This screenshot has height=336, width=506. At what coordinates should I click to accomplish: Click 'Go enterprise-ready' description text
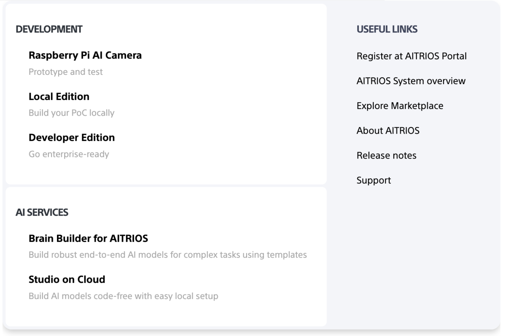(x=69, y=154)
